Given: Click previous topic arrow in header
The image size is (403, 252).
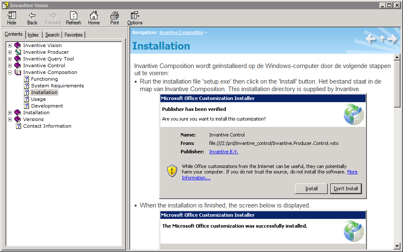Looking at the screenshot, I should point(371,39).
